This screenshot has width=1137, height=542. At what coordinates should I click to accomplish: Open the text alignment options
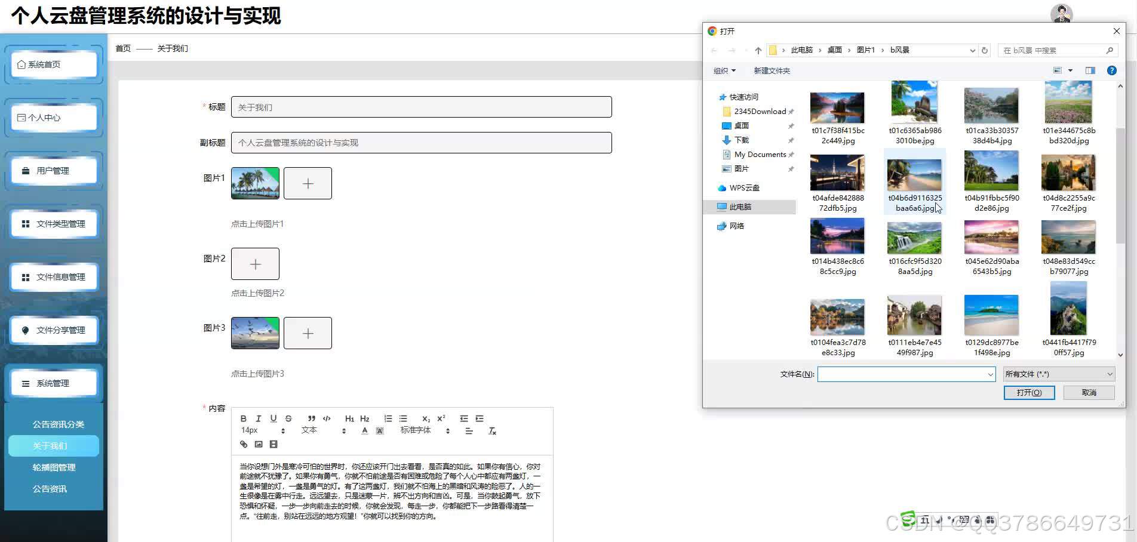tap(469, 431)
